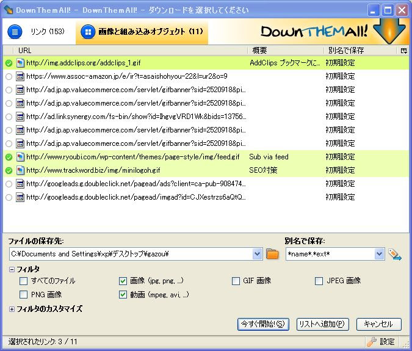Click into the ファイルの保存先 path field

pyautogui.click(x=131, y=254)
